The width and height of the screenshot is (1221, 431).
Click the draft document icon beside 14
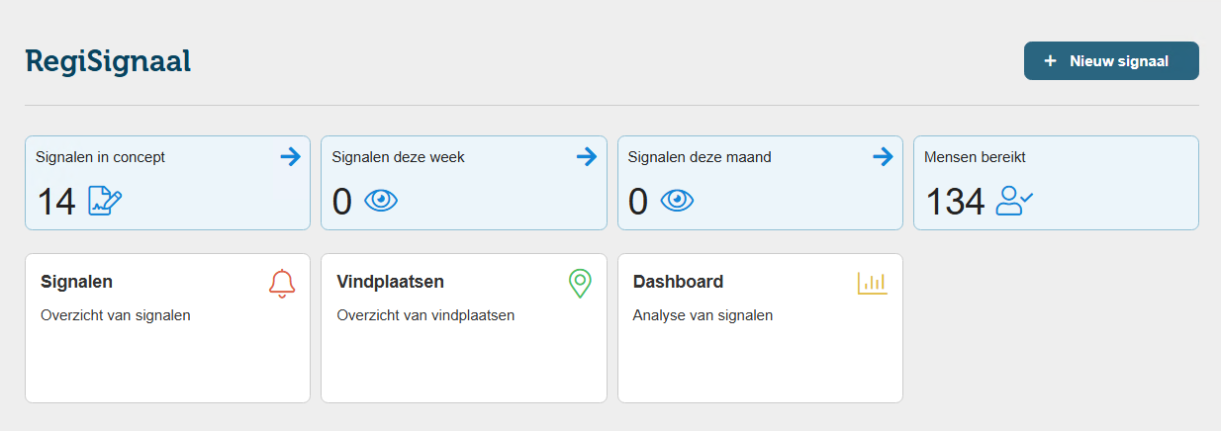[105, 201]
